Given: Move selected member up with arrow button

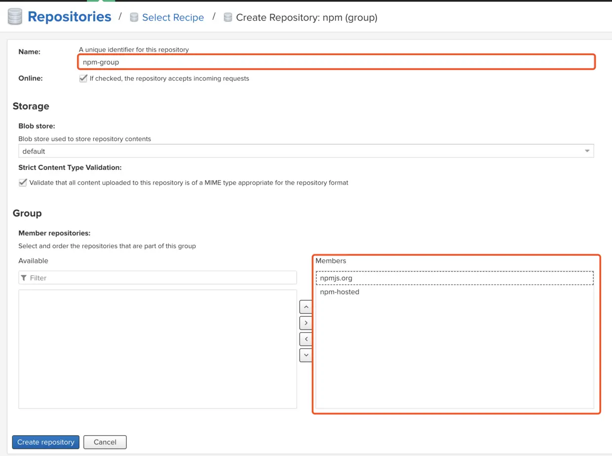Looking at the screenshot, I should click(306, 307).
